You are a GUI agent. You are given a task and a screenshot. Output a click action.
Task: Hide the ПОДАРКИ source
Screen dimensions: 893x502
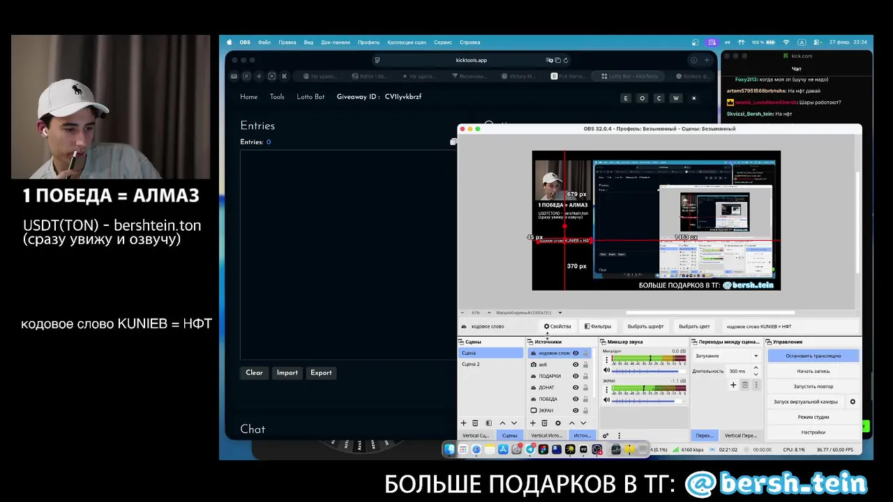tap(576, 376)
